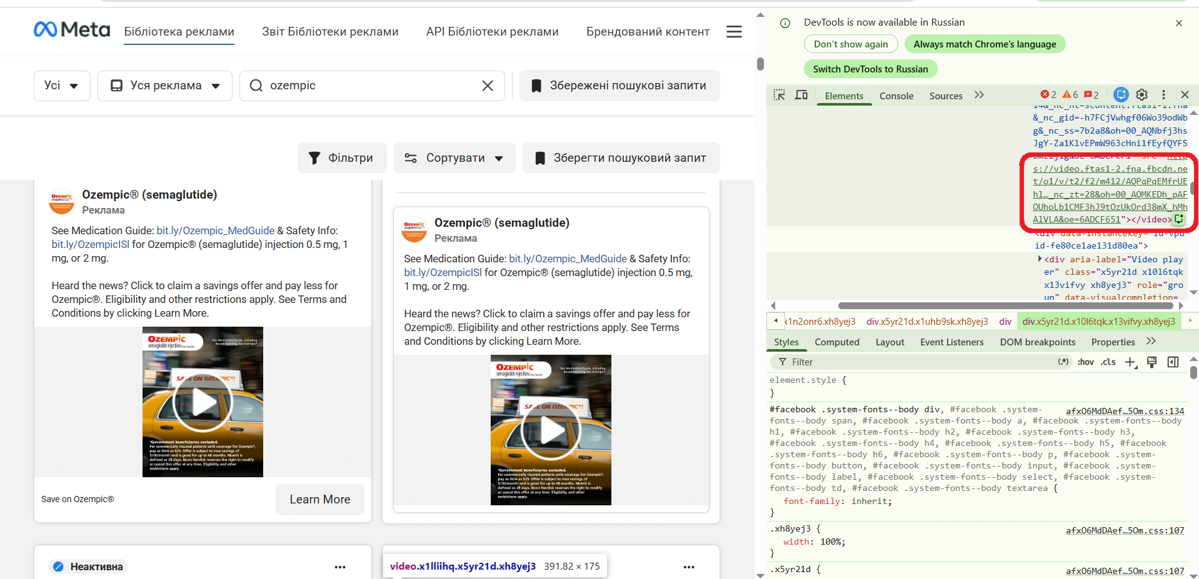Open bit.ly/OzempicISI link in left ad
The width and height of the screenshot is (1199, 579).
(x=91, y=244)
